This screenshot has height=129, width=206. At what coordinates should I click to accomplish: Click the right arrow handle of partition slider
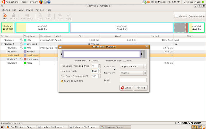141,54
